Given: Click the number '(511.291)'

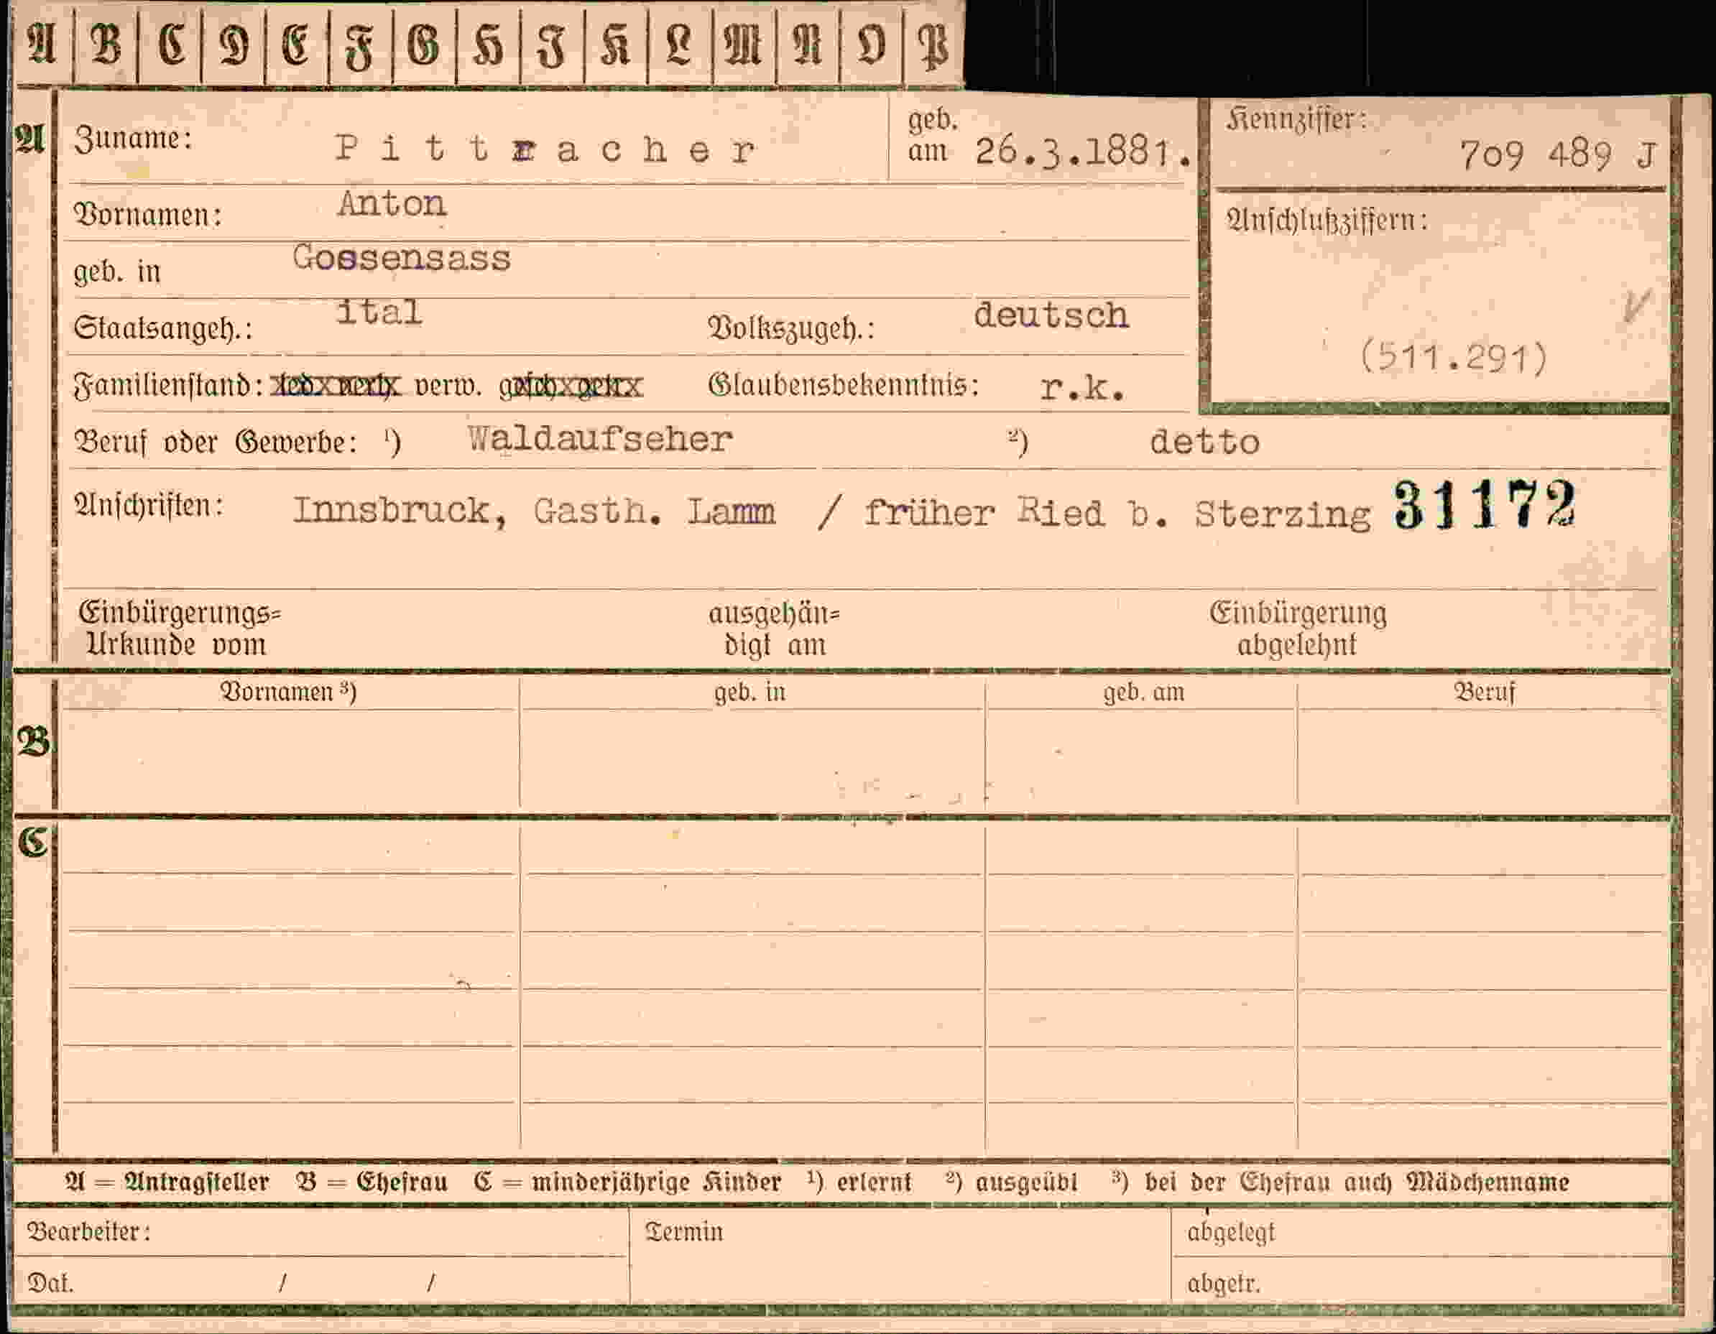Looking at the screenshot, I should coord(1454,358).
